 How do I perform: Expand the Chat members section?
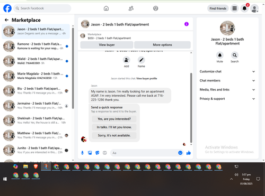(227, 80)
